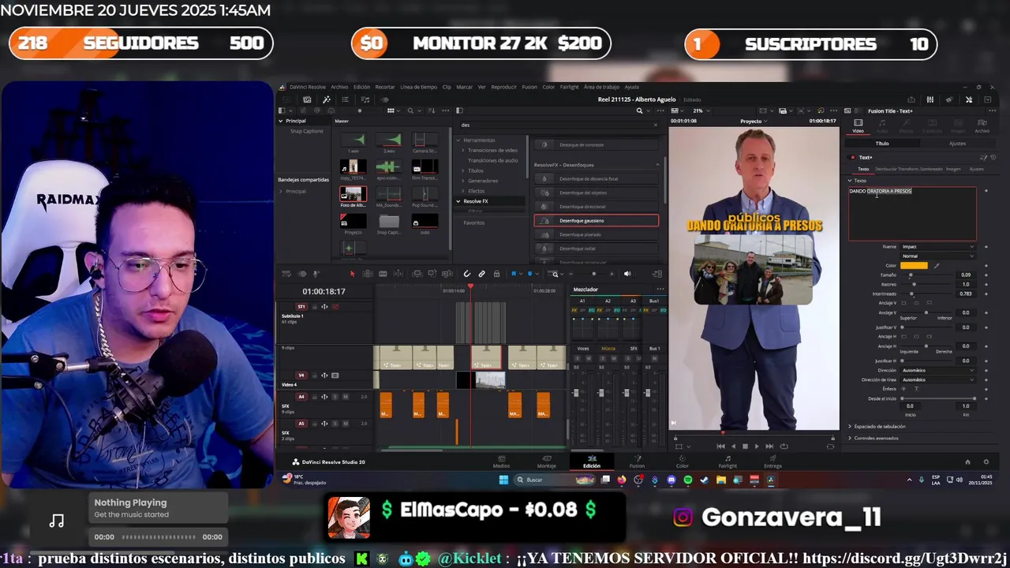
Task: Click the mixer icon in top-right toolbar
Action: coord(930,99)
